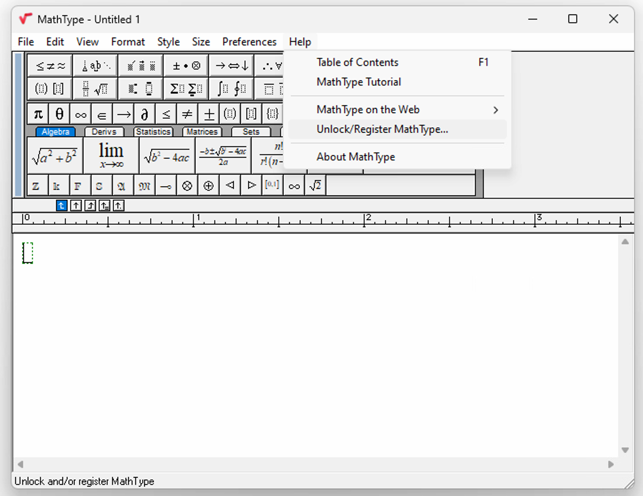This screenshot has width=643, height=496.
Task: Select the decimal tab stop button
Action: [119, 205]
